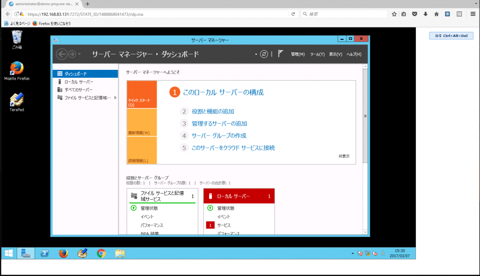Click Server Manager in the taskbar
This screenshot has width=480, height=276.
pos(26,254)
